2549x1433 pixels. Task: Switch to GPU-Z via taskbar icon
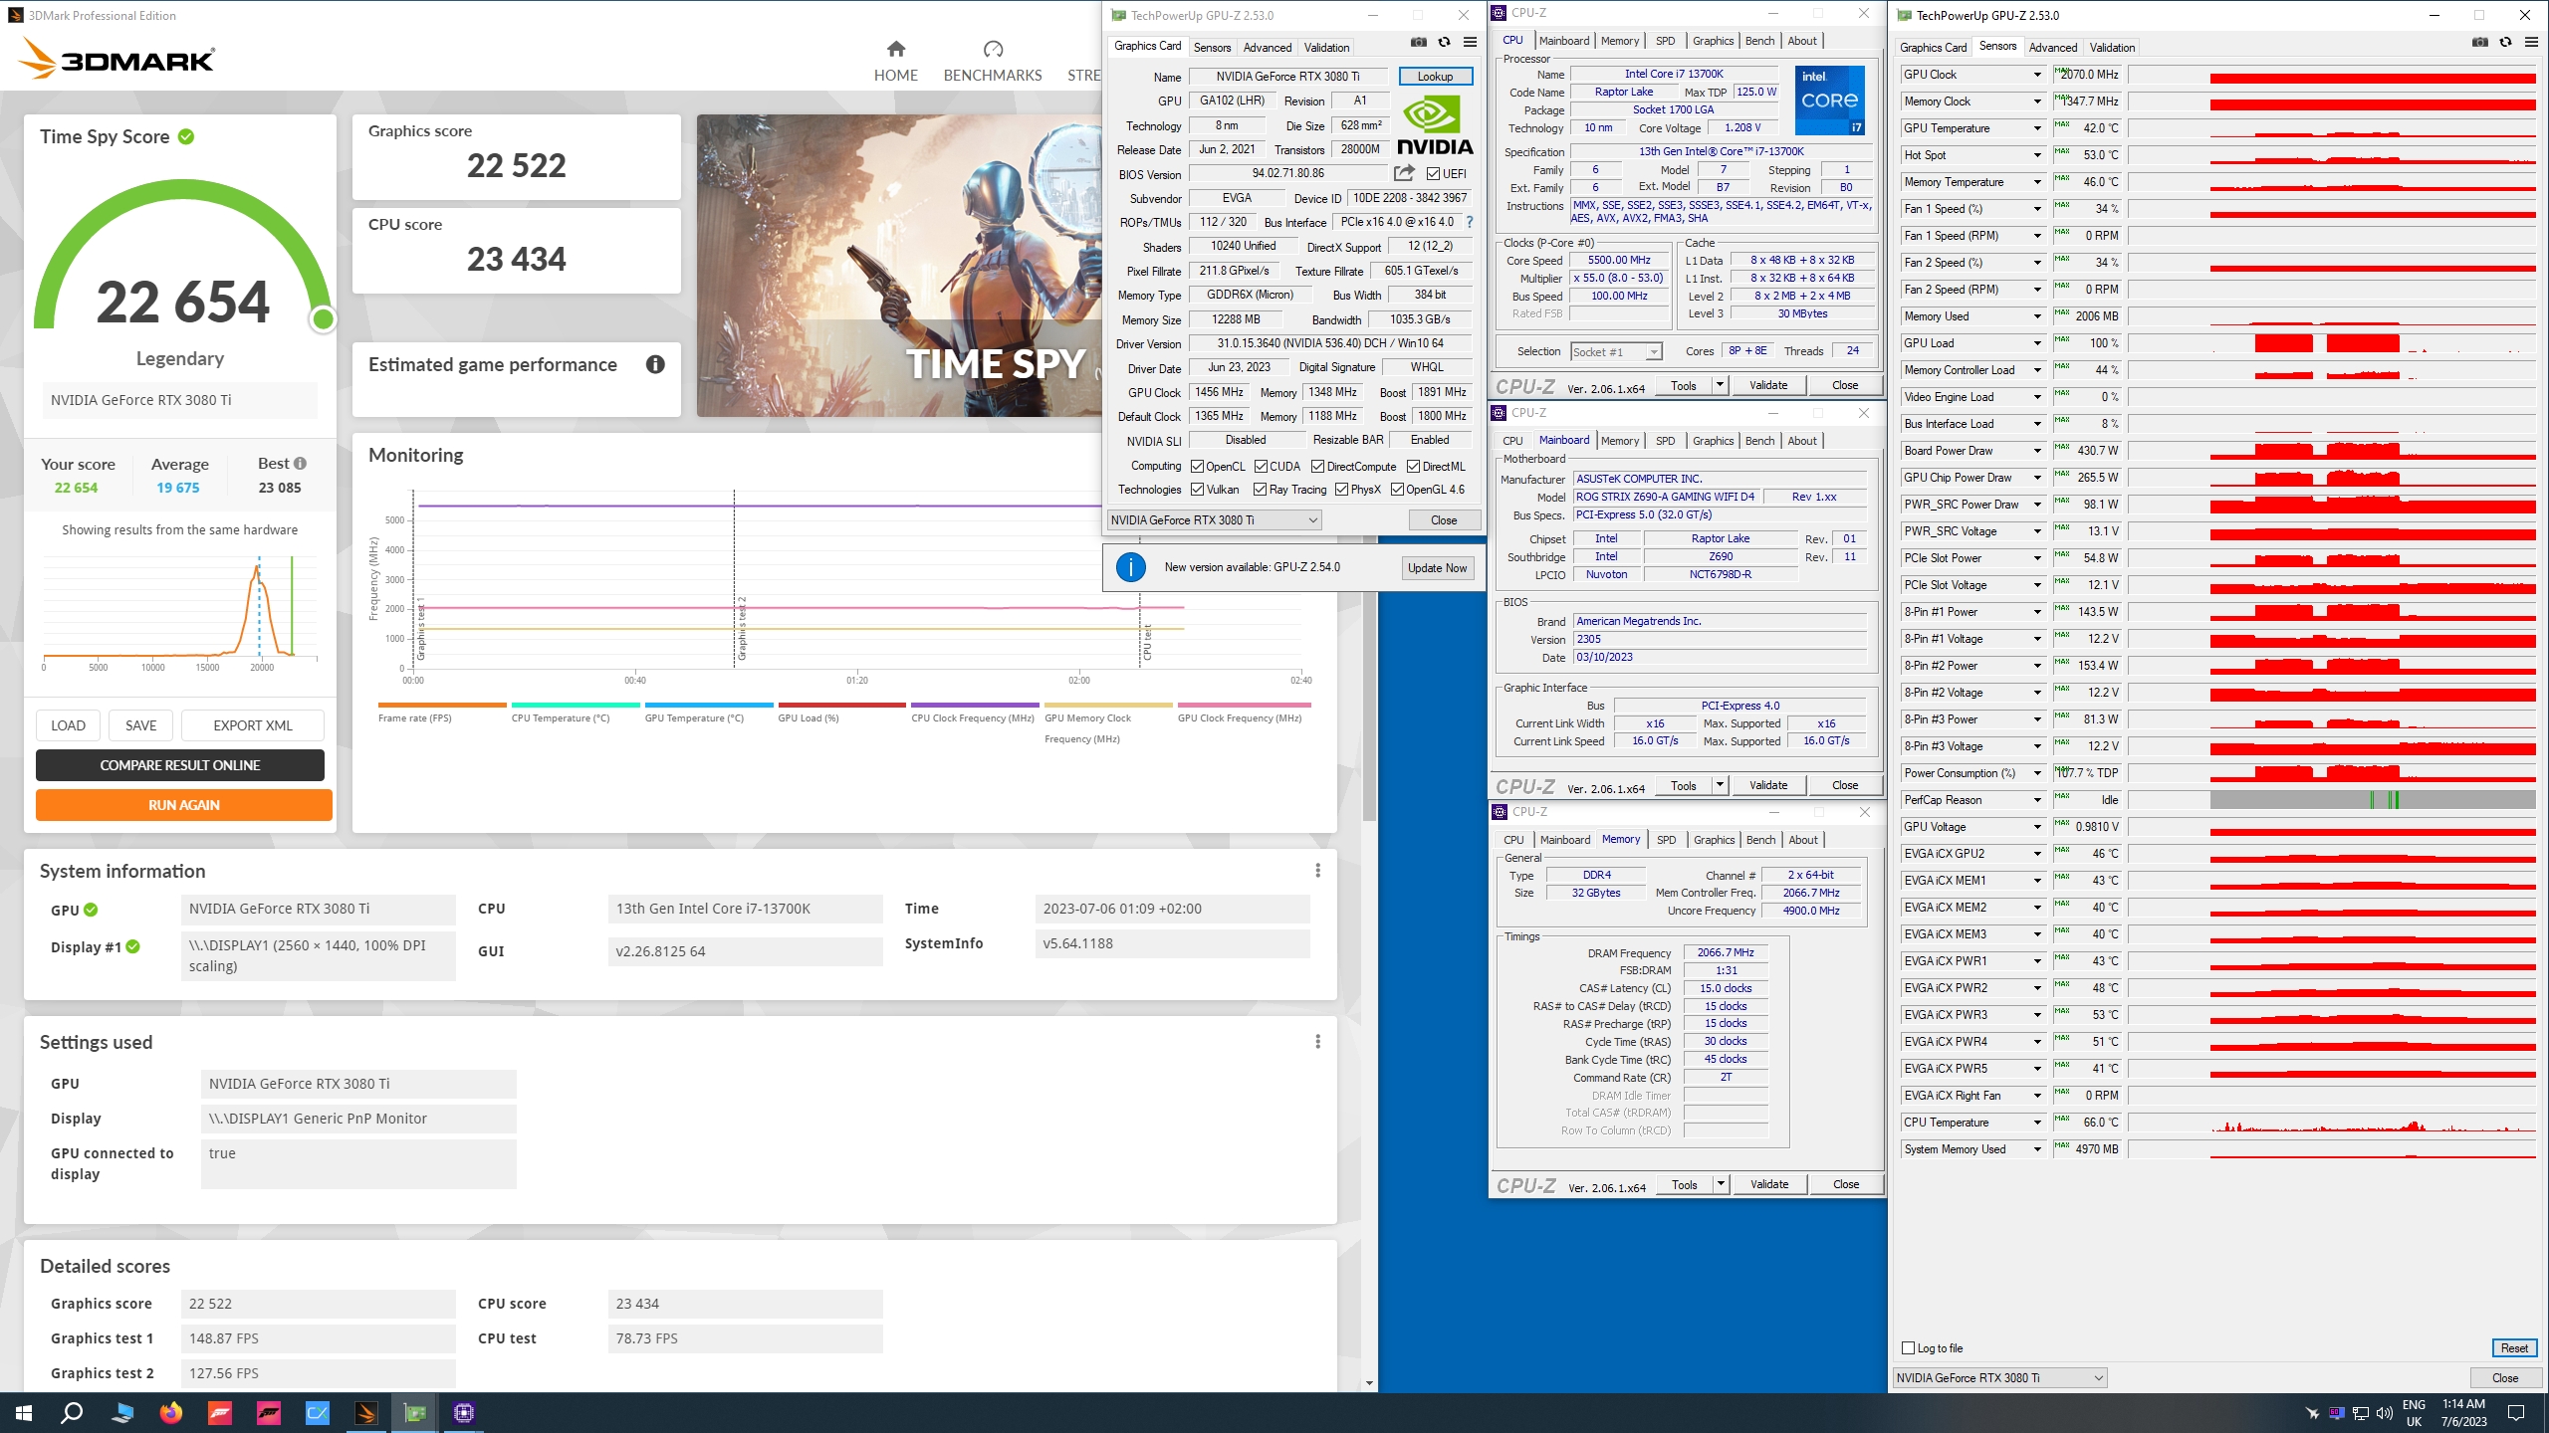415,1413
